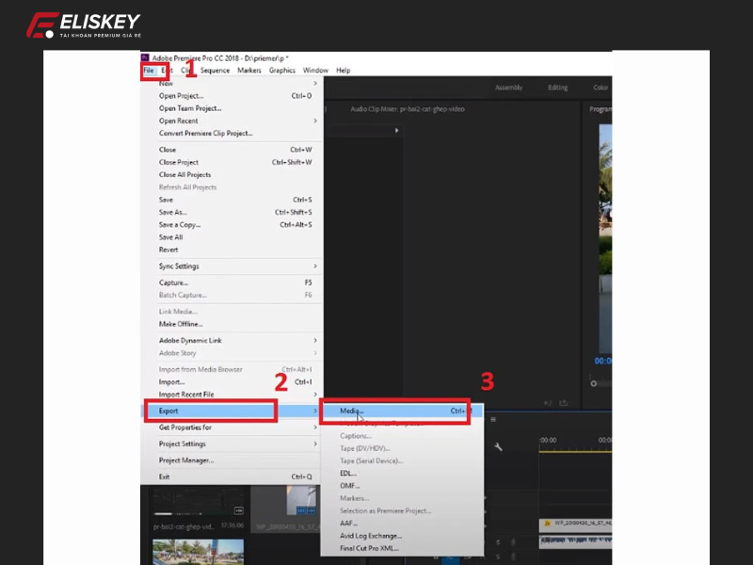This screenshot has height=565, width=753.
Task: Click the fx badge on the WP_20180430 clip
Action: point(547,523)
